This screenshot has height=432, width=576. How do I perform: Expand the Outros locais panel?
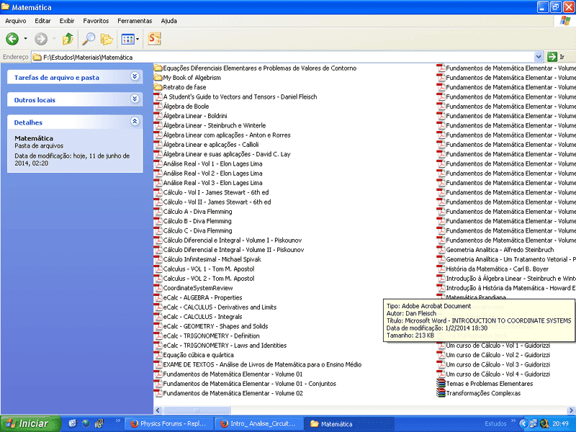click(x=135, y=99)
